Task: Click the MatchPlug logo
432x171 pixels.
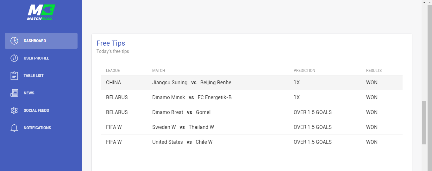Action: point(41,12)
